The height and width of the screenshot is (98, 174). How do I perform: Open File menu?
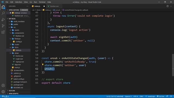click(7, 2)
